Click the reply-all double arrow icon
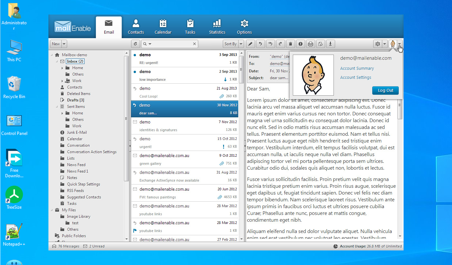This screenshot has height=265, width=452. [x=270, y=44]
